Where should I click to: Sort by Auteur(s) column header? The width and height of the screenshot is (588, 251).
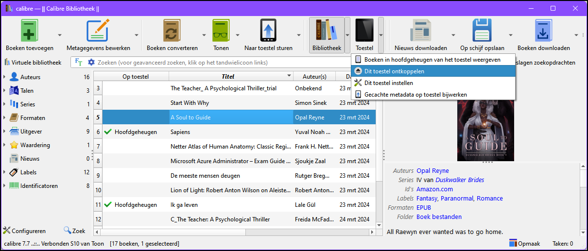pyautogui.click(x=314, y=76)
